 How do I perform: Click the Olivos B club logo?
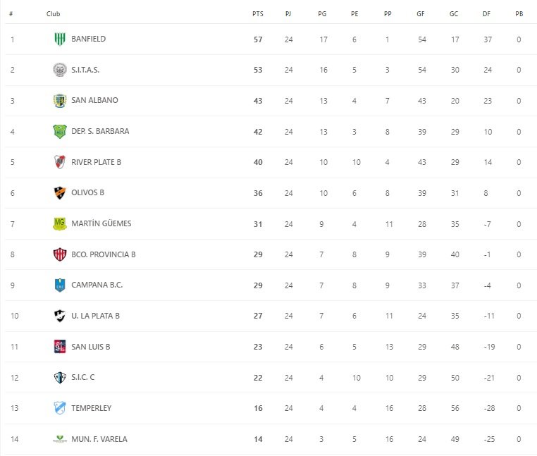point(60,192)
